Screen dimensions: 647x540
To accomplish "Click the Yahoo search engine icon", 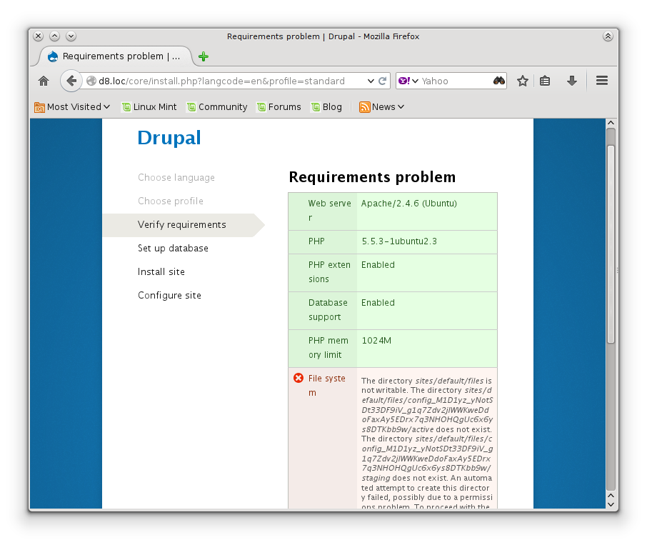I will tap(404, 81).
